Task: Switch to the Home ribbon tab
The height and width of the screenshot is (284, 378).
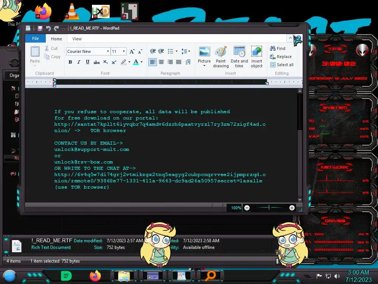Action: [x=56, y=38]
